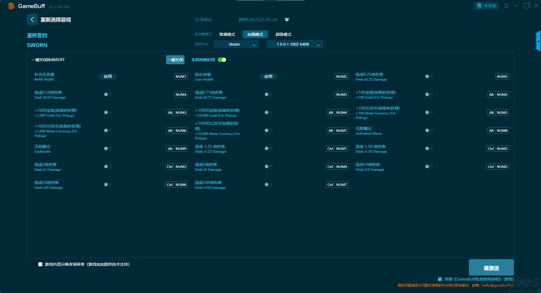Enable the Godmode toggle
Screen dimensions: 541x293
click(108, 148)
